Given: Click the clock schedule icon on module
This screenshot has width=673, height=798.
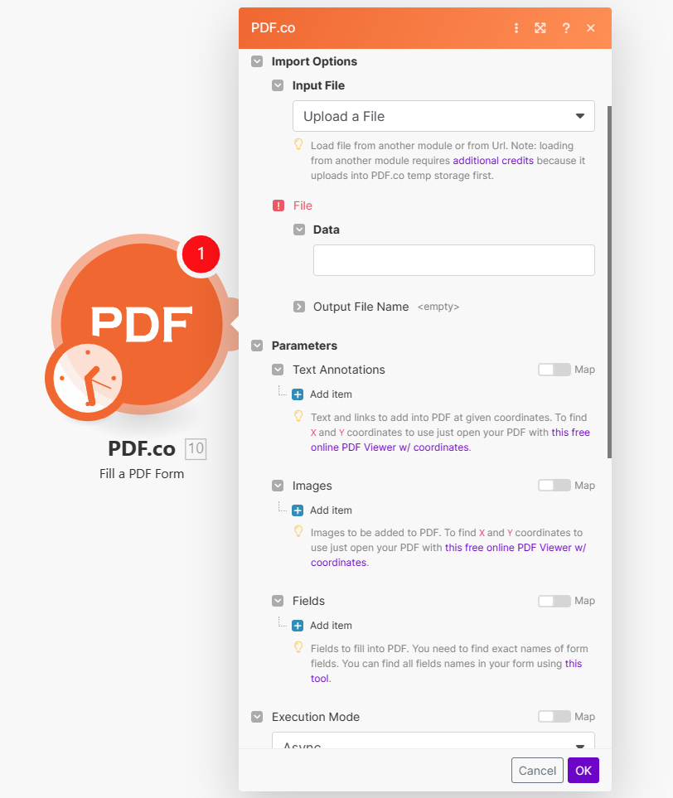Looking at the screenshot, I should pyautogui.click(x=88, y=378).
